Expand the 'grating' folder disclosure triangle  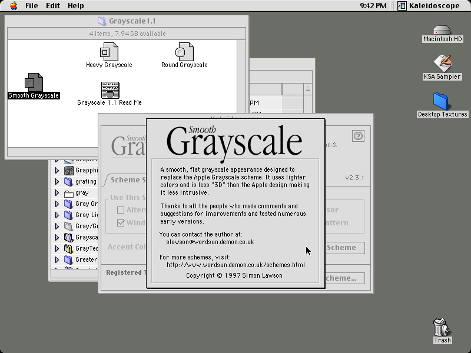tap(57, 182)
